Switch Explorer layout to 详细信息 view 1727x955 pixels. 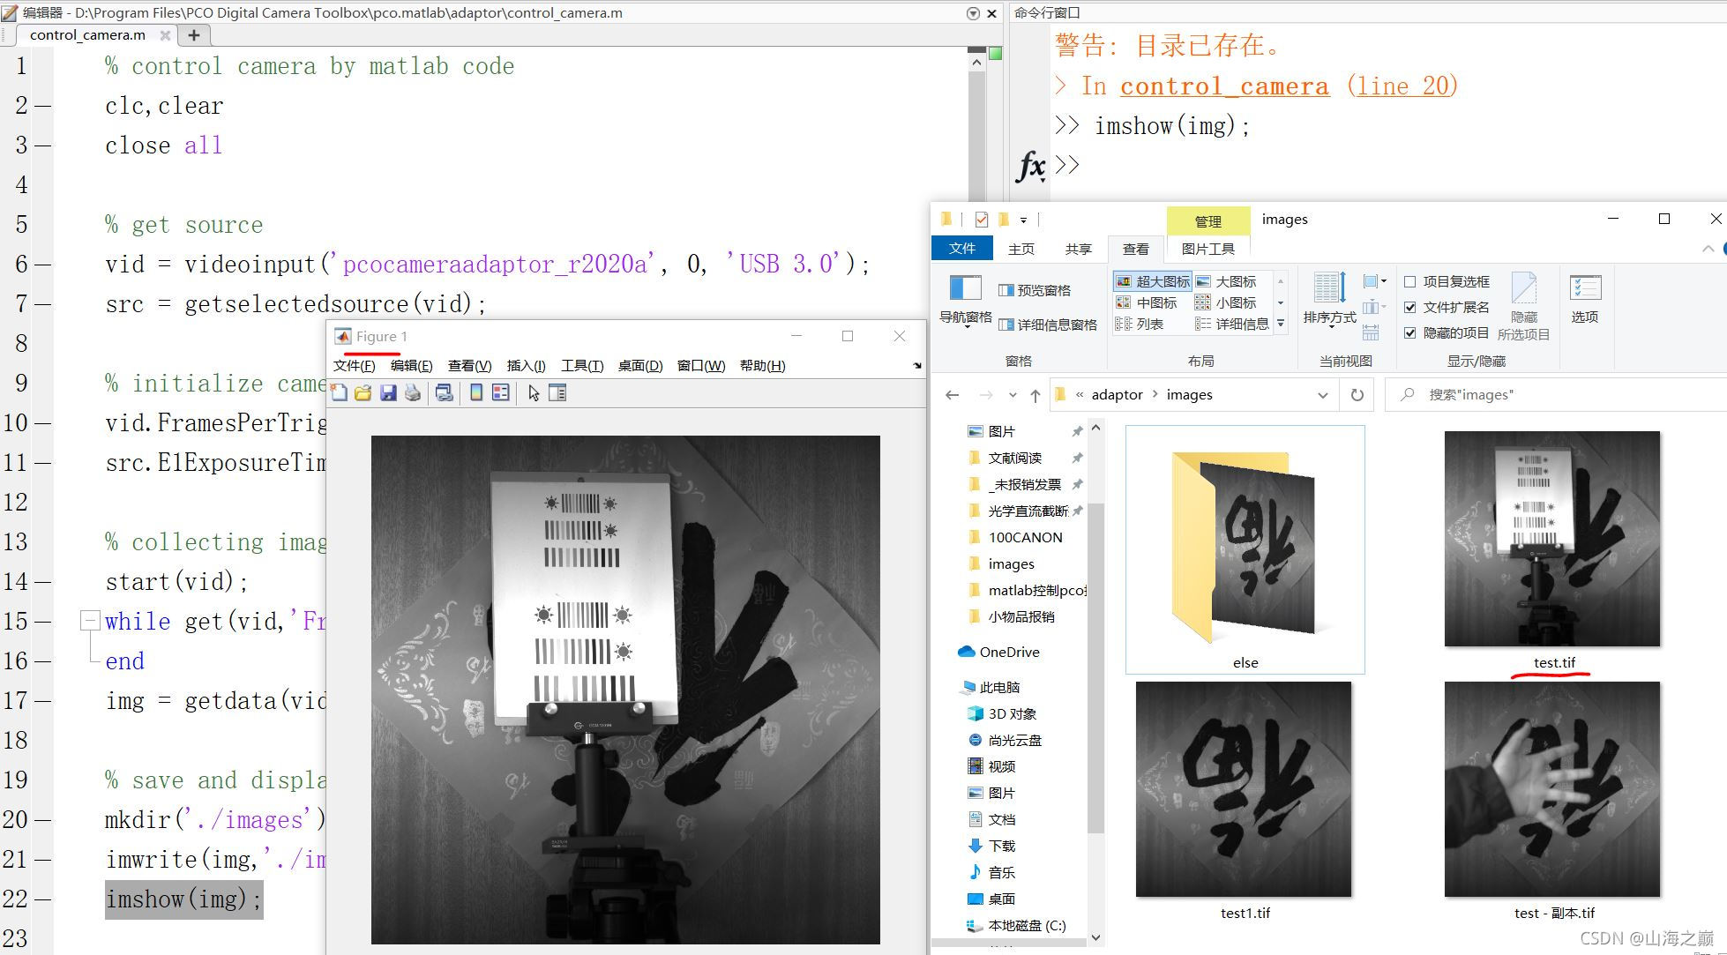[1239, 324]
